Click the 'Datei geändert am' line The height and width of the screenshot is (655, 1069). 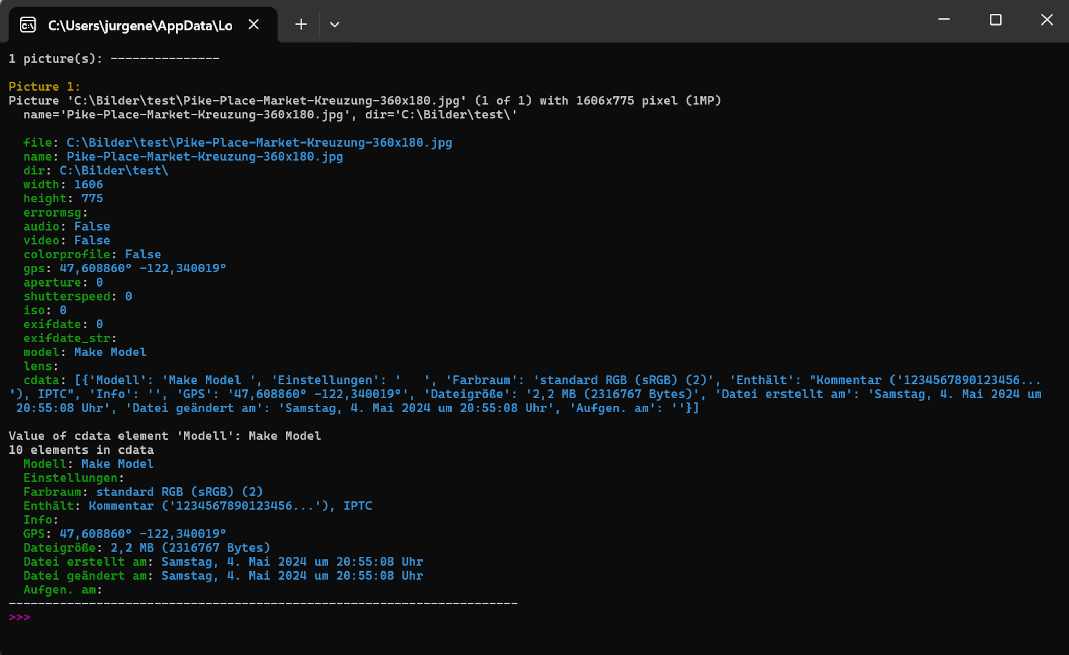(x=223, y=576)
